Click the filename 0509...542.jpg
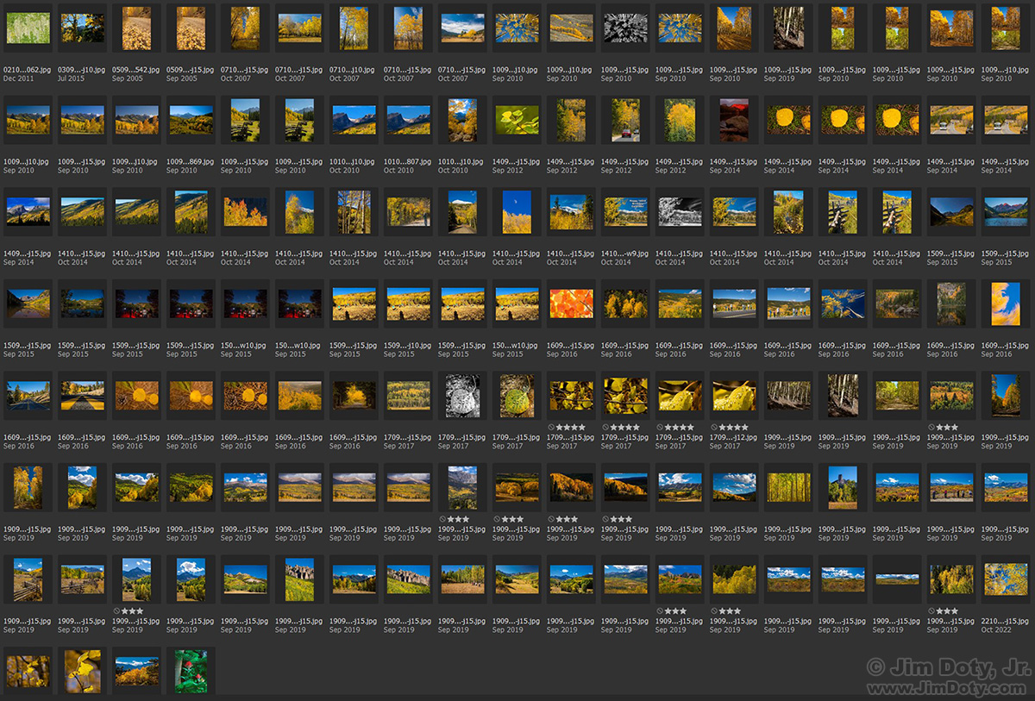 (x=137, y=69)
